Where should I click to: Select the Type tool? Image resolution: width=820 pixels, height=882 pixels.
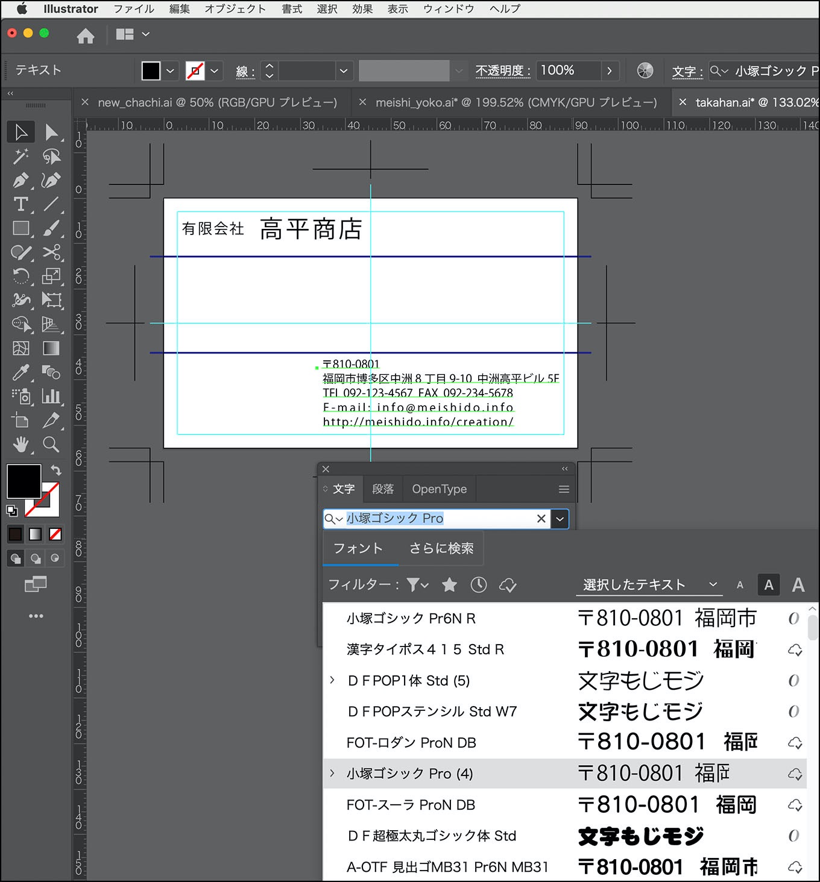pos(20,204)
